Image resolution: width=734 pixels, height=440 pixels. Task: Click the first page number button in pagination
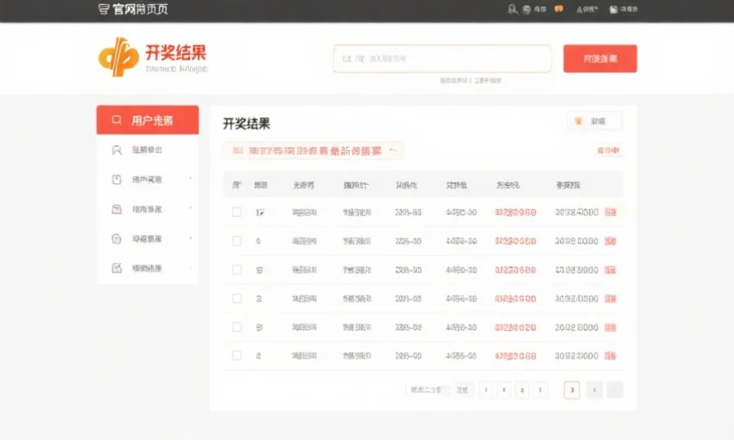pos(486,390)
